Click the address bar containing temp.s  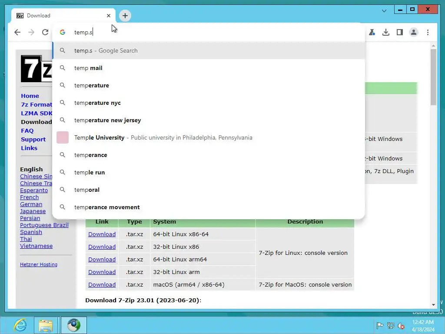209,32
